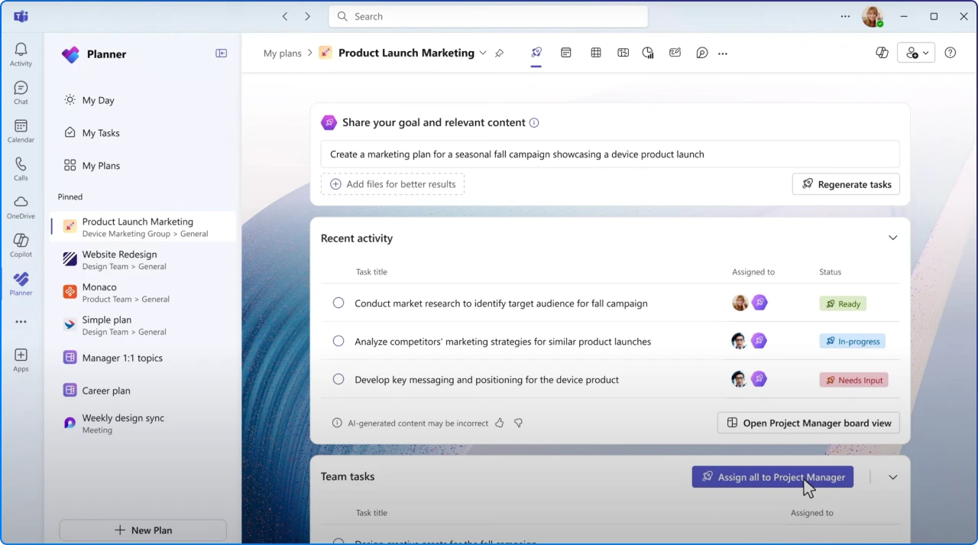Image resolution: width=978 pixels, height=545 pixels.
Task: Click the In-progress status badge
Action: [852, 341]
